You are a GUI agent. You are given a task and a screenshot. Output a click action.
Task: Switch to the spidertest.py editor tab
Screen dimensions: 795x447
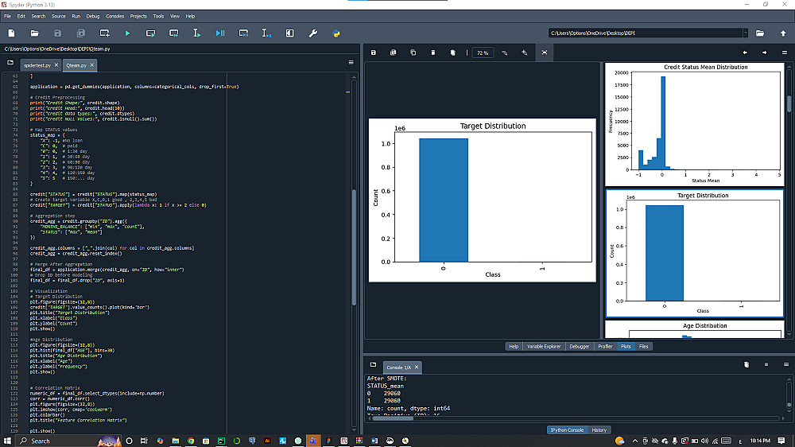pos(37,65)
